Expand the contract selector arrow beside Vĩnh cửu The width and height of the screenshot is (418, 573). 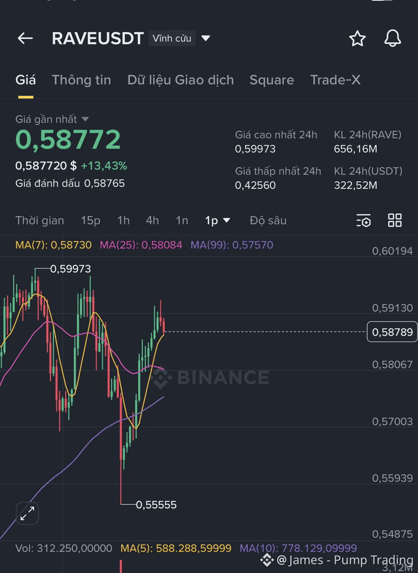(x=205, y=38)
